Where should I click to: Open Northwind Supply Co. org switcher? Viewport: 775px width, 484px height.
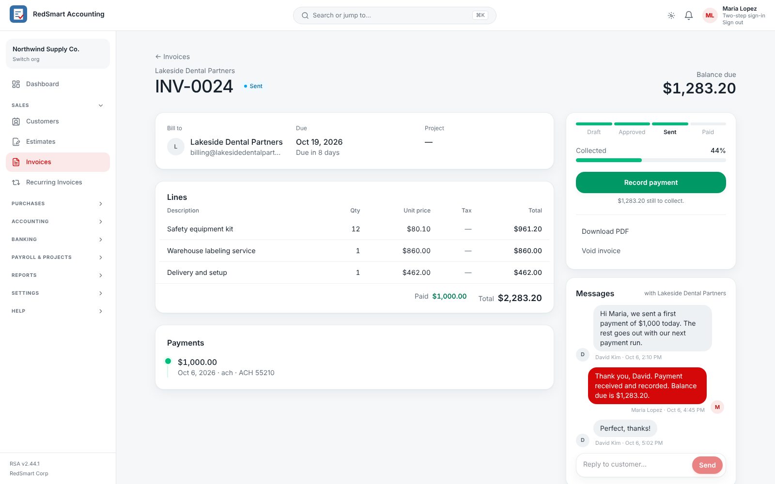(58, 54)
